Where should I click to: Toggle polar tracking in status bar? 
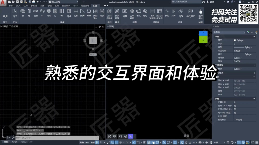[x=120, y=142]
